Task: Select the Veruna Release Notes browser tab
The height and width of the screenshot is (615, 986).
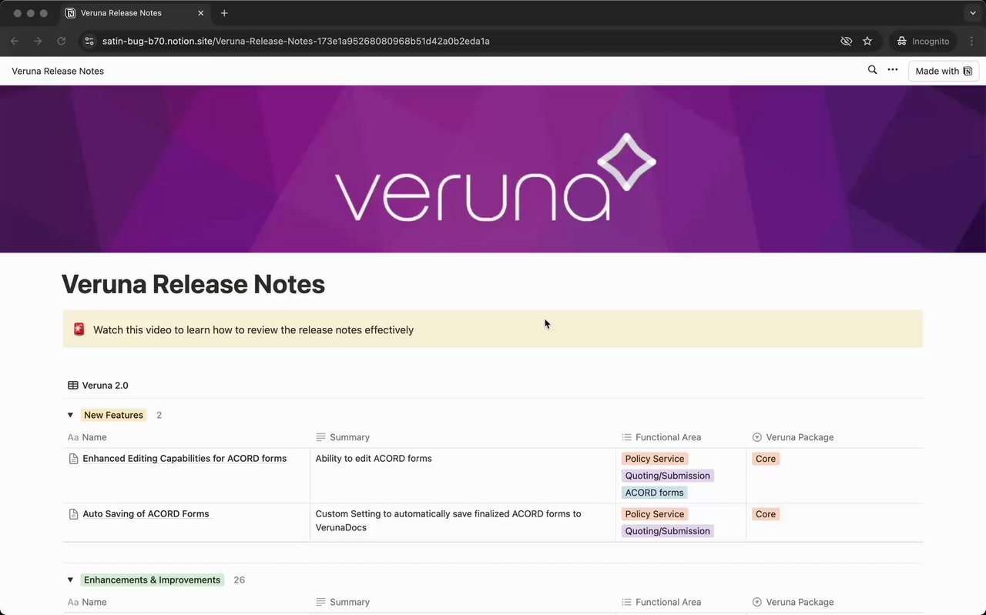Action: click(135, 13)
